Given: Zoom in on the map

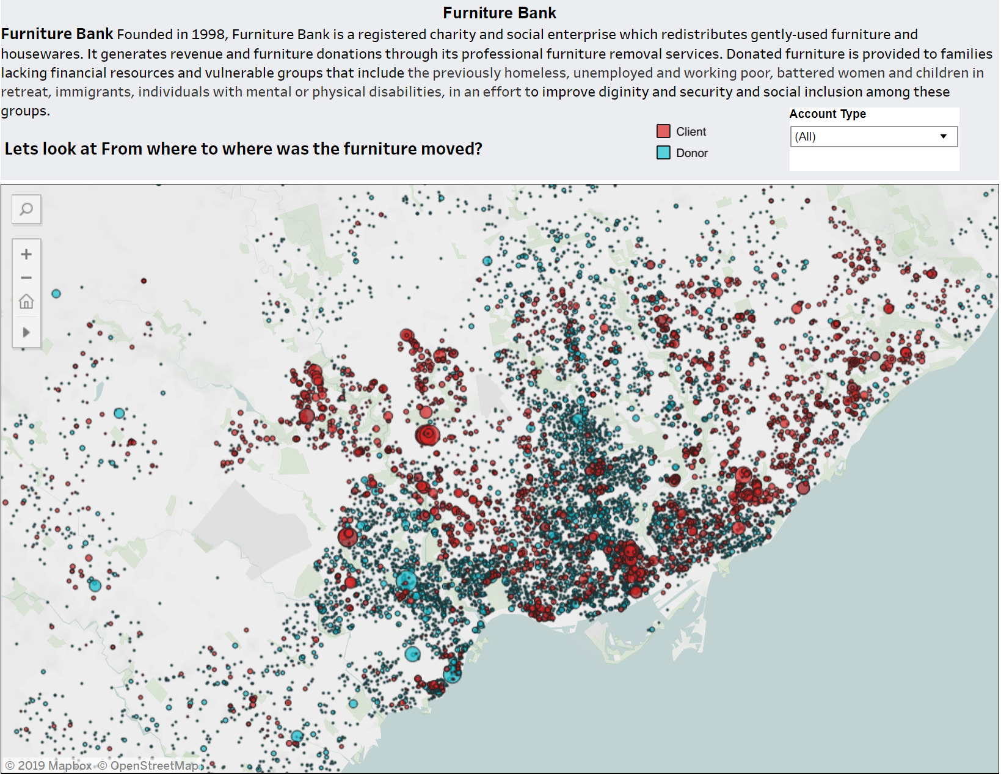Looking at the screenshot, I should [26, 254].
